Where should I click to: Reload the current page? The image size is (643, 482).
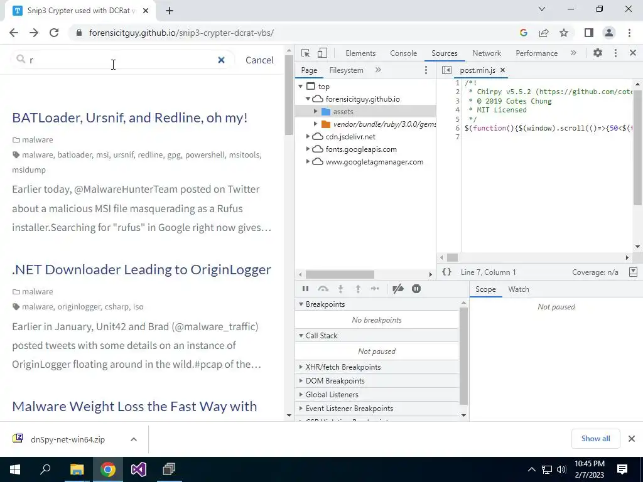pyautogui.click(x=54, y=33)
